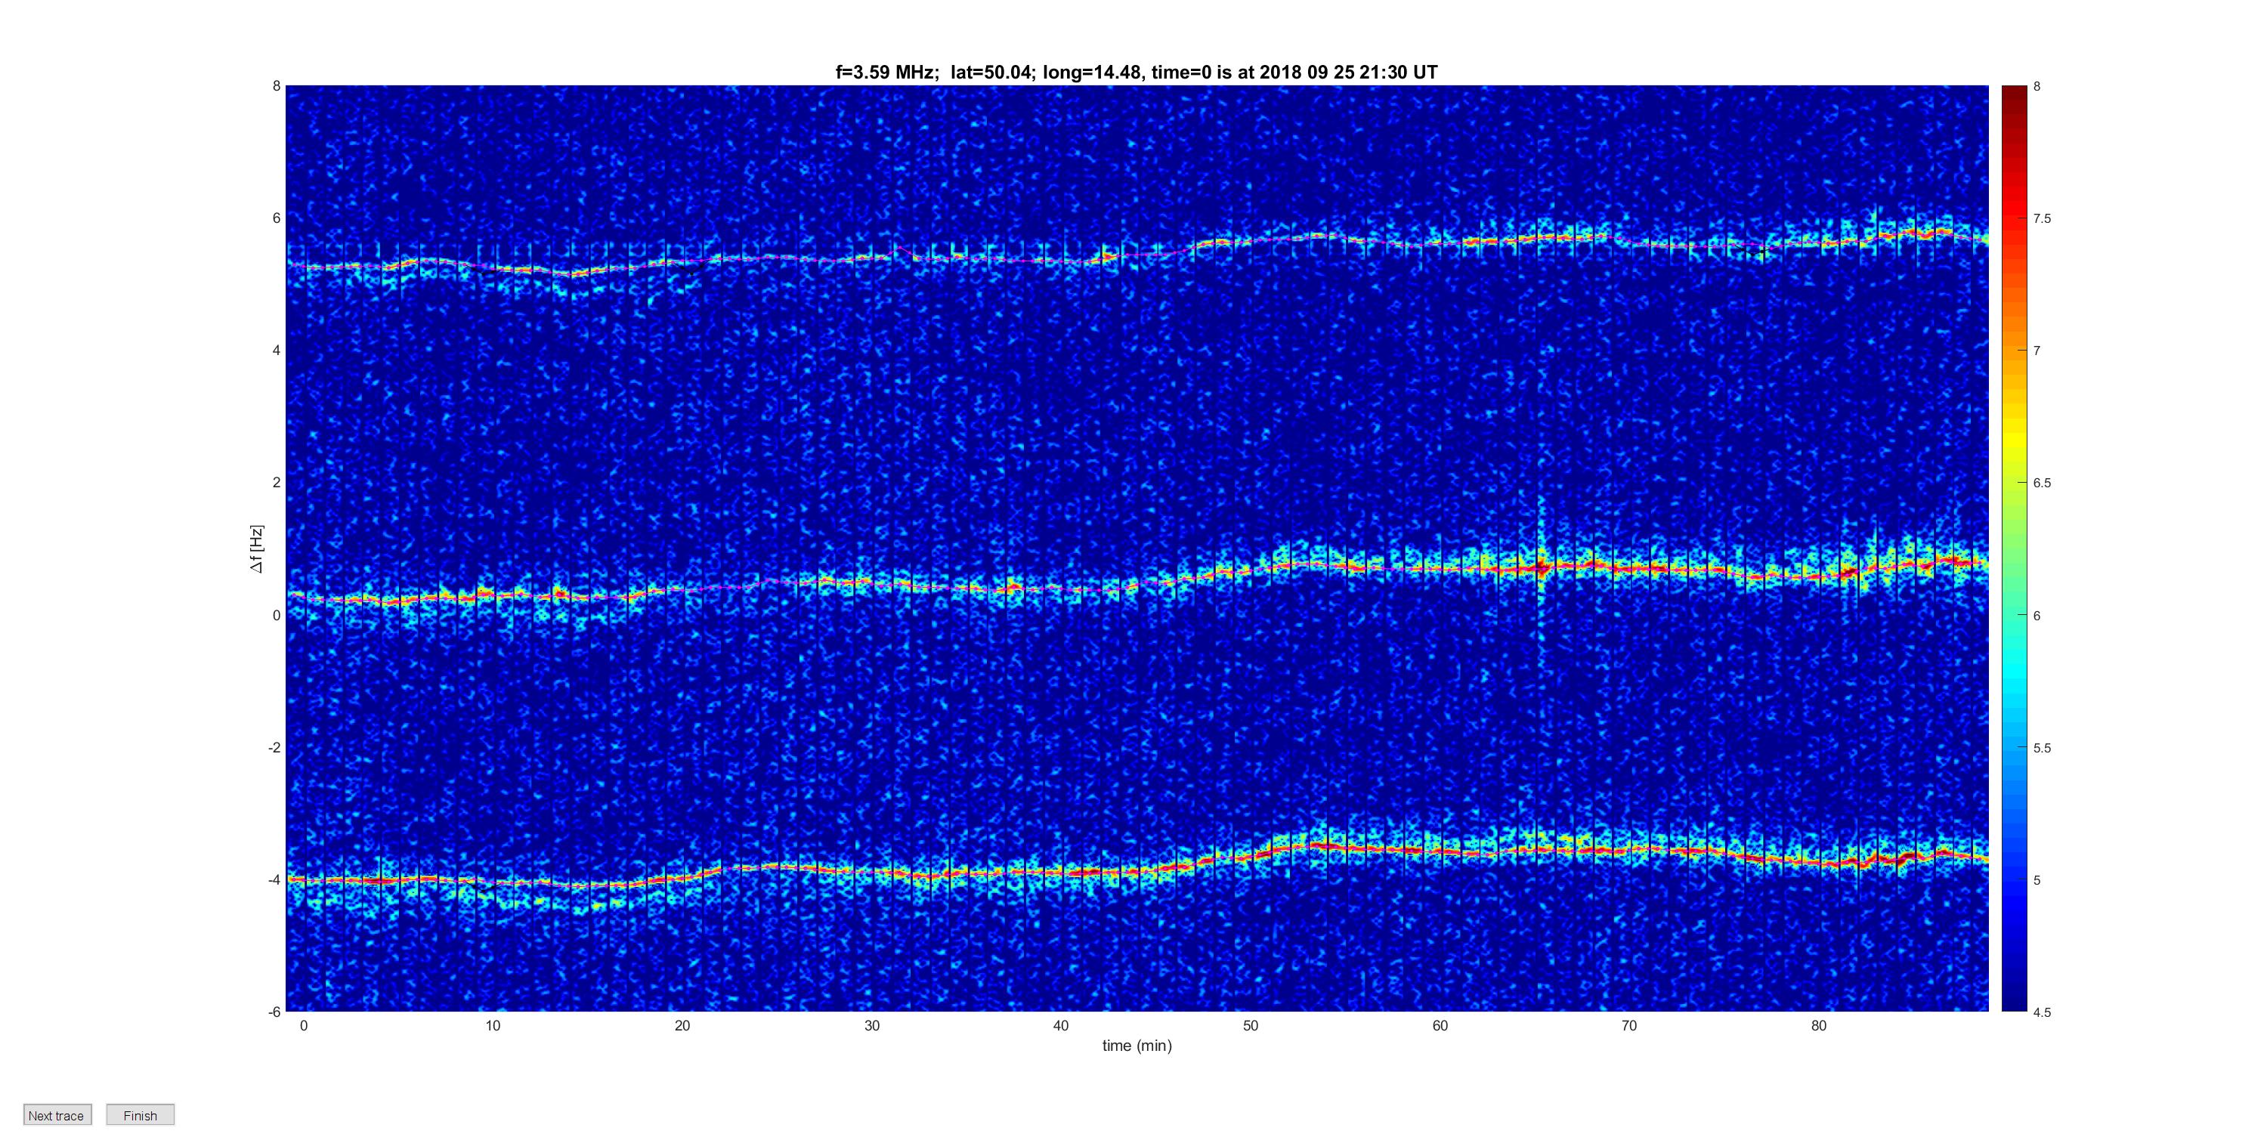
Task: Click x-axis tick label 40
Action: 1062,1026
